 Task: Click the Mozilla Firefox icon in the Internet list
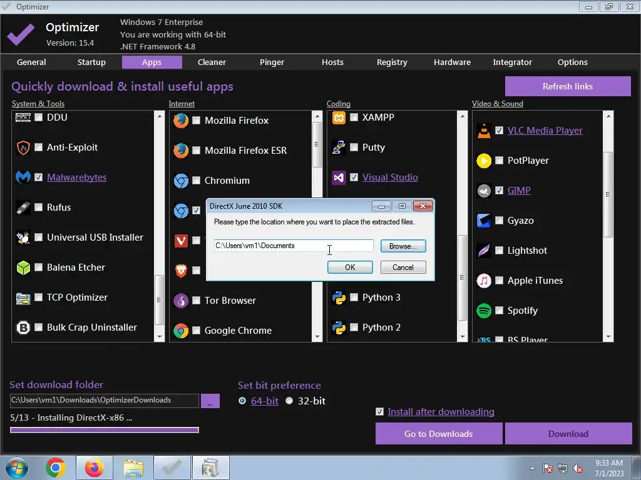pos(181,121)
